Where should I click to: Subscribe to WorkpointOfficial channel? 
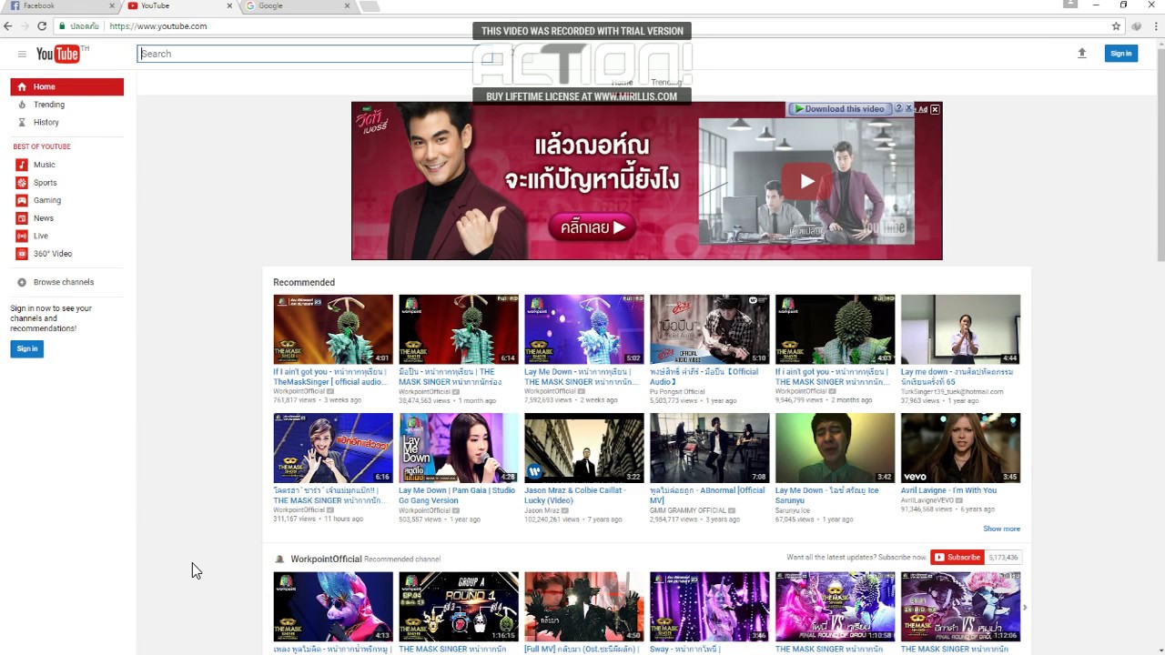pyautogui.click(x=957, y=557)
